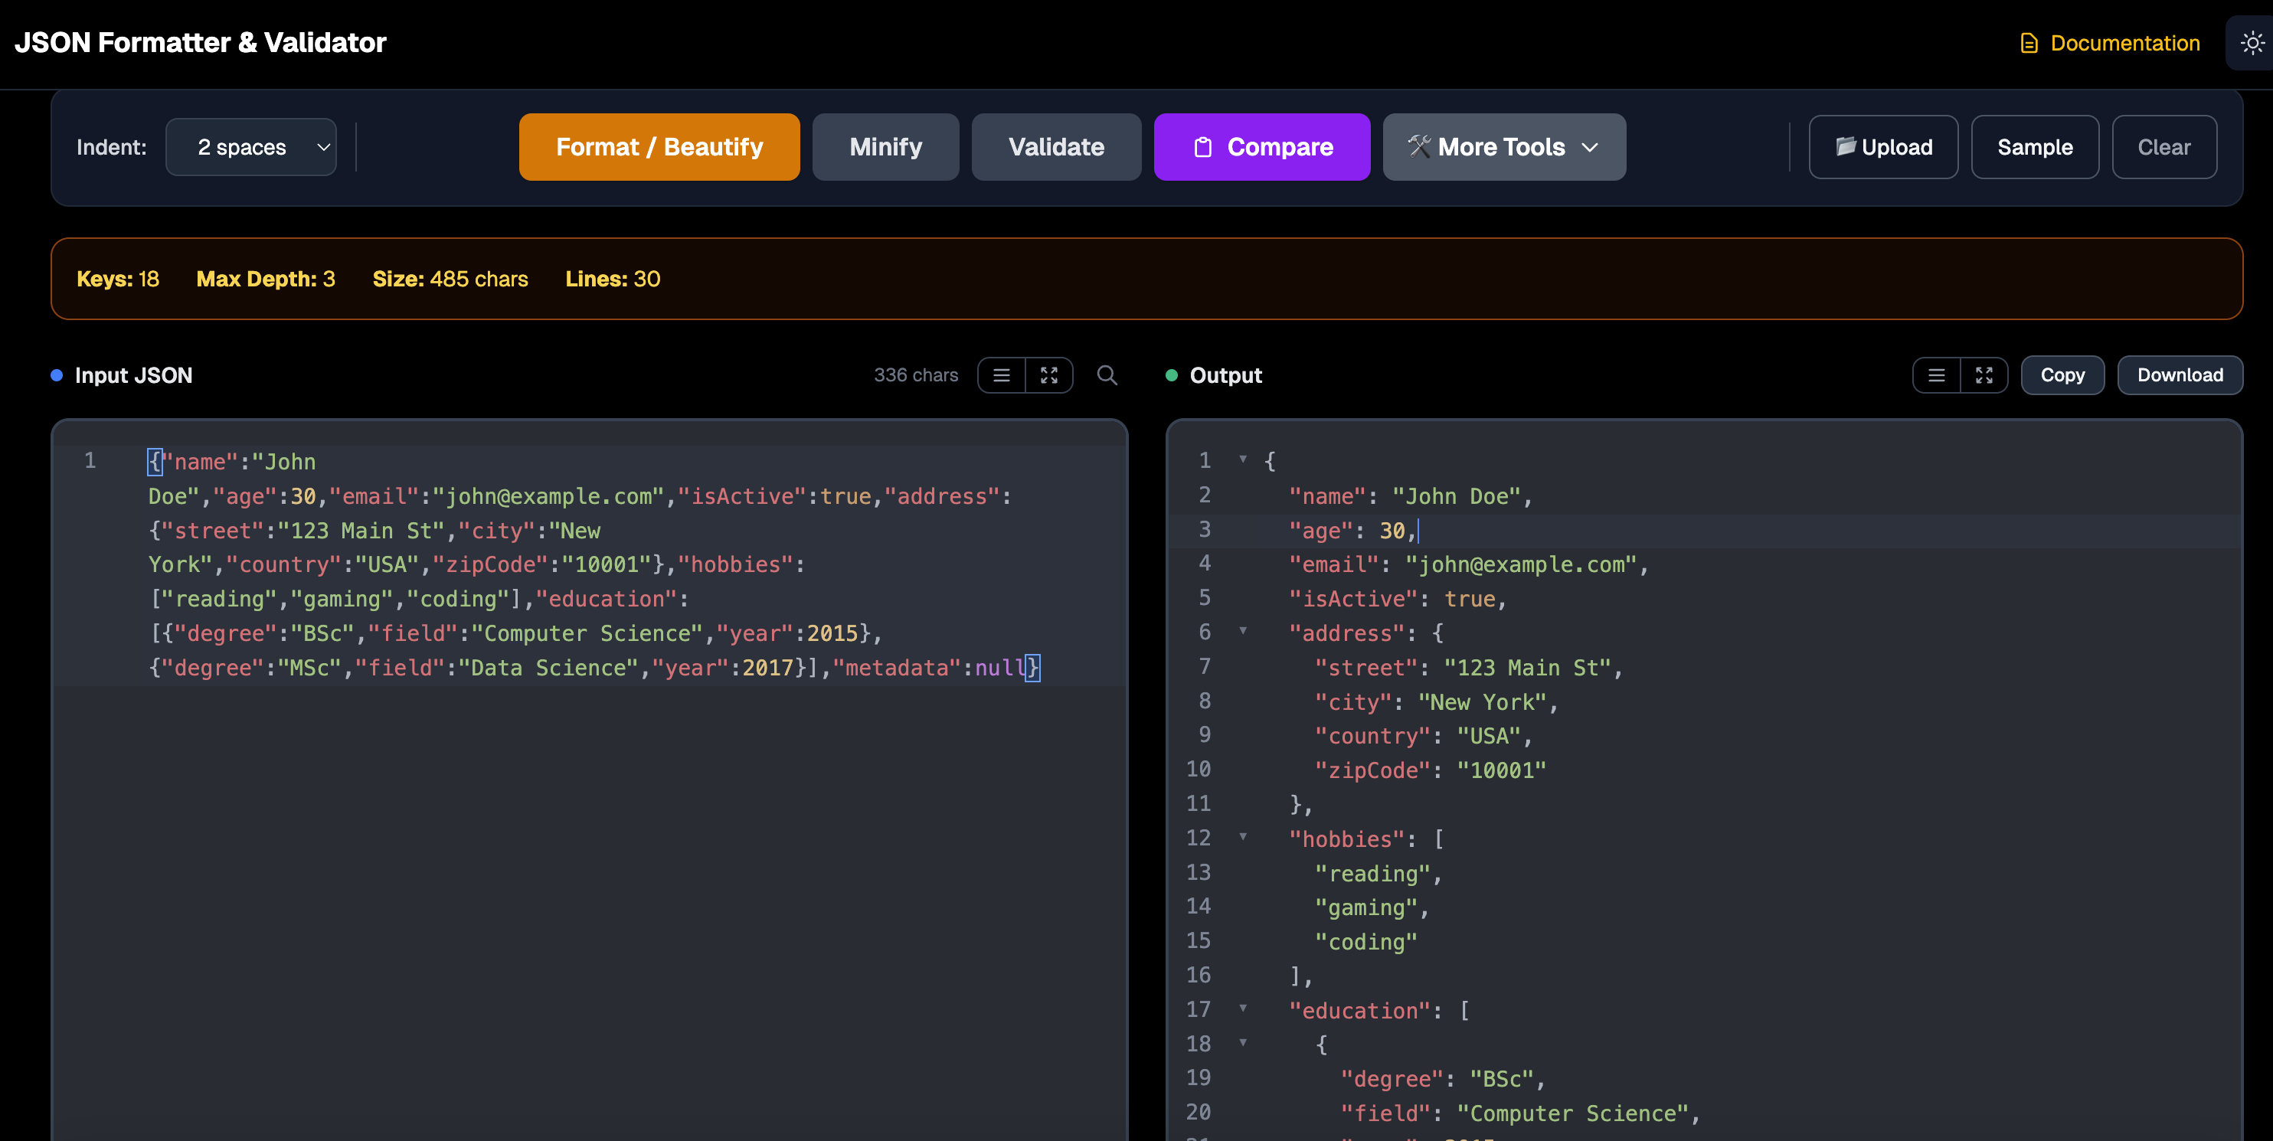The height and width of the screenshot is (1141, 2273).
Task: Collapse the hobbies array in the Output
Action: click(1243, 838)
